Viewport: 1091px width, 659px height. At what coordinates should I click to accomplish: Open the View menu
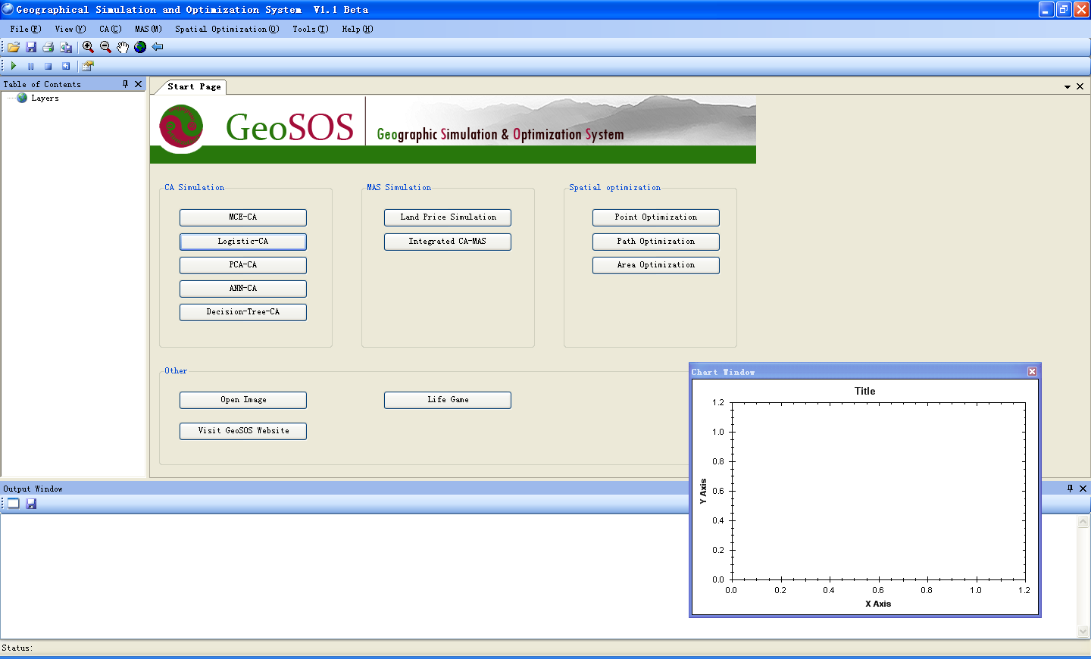[x=70, y=29]
